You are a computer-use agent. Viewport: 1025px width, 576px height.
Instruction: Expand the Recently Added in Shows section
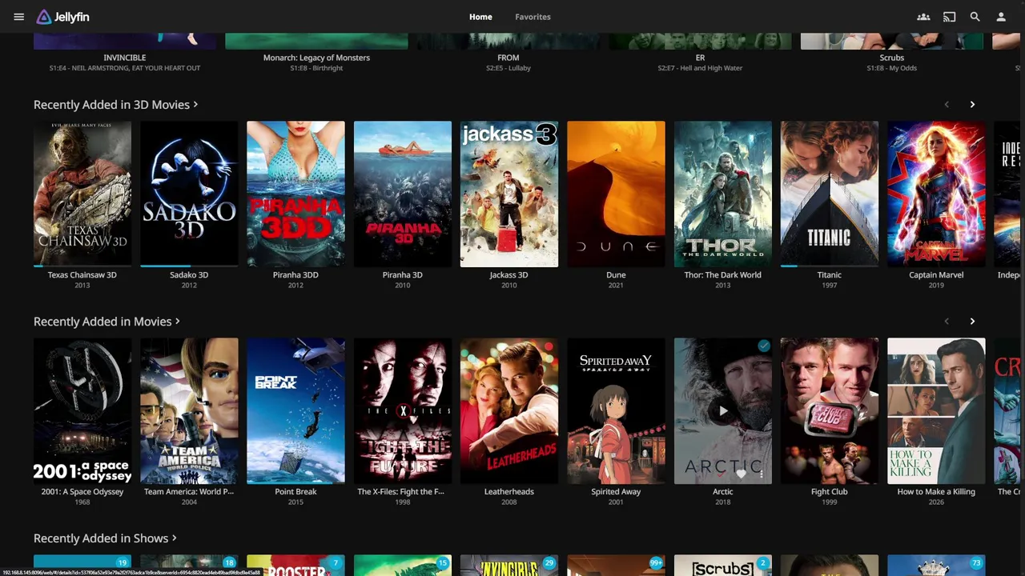pos(105,538)
